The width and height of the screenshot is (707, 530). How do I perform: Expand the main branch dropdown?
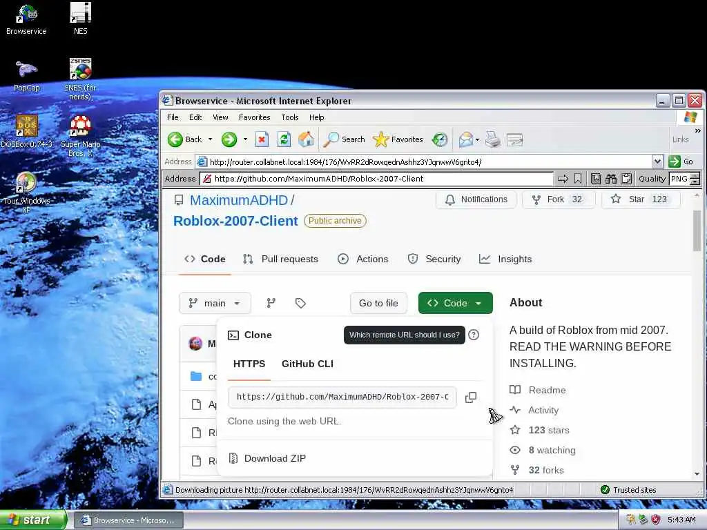pos(215,303)
